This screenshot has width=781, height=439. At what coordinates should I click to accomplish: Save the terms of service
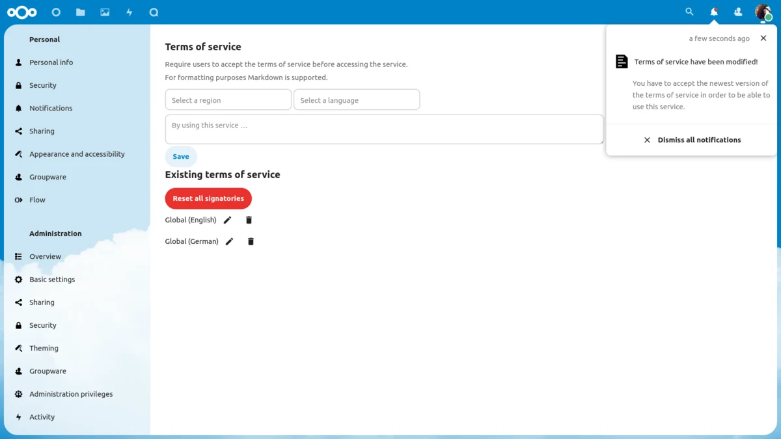[181, 157]
